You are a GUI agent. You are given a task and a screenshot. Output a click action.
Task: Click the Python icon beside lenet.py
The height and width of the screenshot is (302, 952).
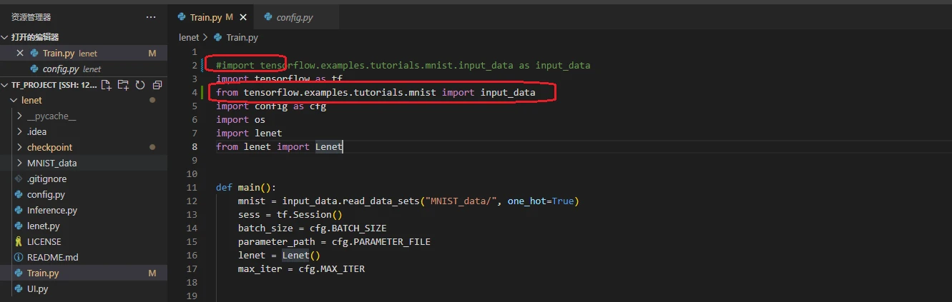click(19, 226)
